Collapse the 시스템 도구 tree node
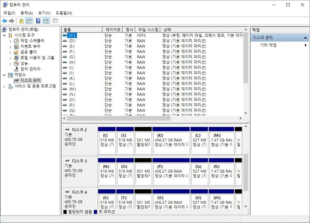Viewport: 310px width, 223px height. tap(4, 36)
